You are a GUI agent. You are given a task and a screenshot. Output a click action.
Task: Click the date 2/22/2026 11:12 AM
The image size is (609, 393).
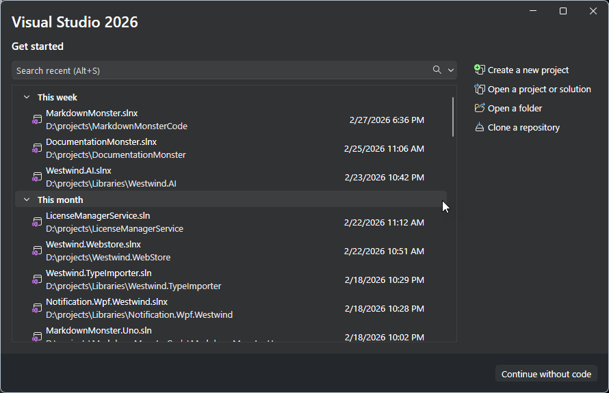[384, 222]
